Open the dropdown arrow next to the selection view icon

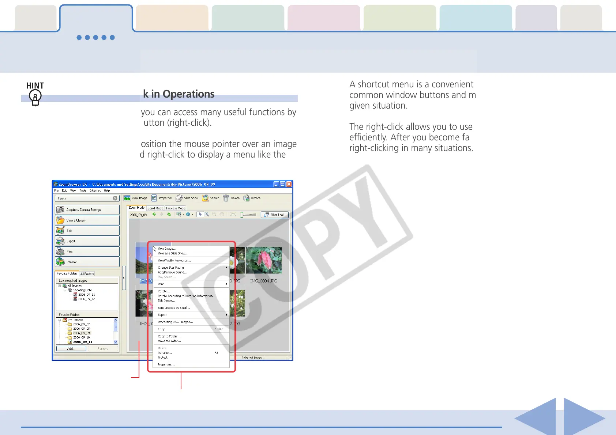(x=183, y=215)
